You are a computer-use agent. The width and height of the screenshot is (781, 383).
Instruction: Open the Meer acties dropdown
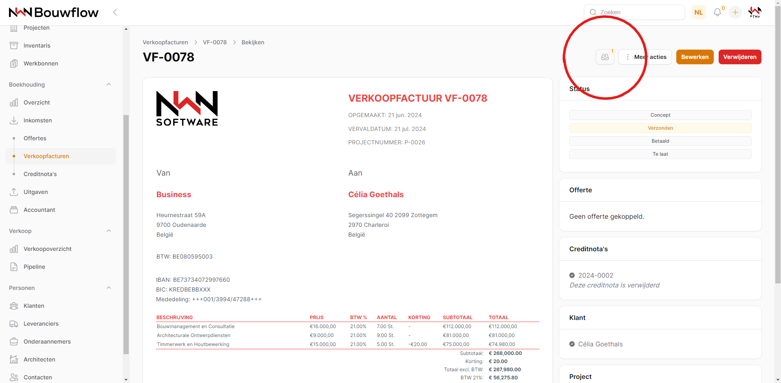tap(645, 57)
